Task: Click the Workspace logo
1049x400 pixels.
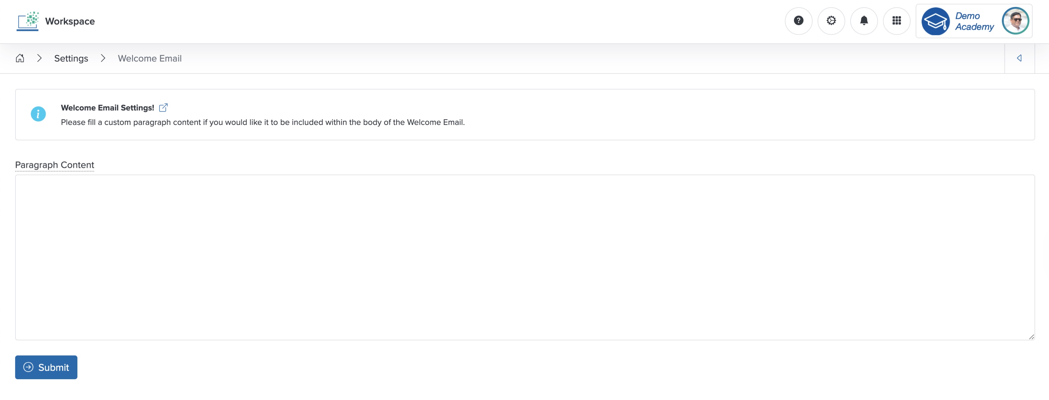Action: click(28, 21)
